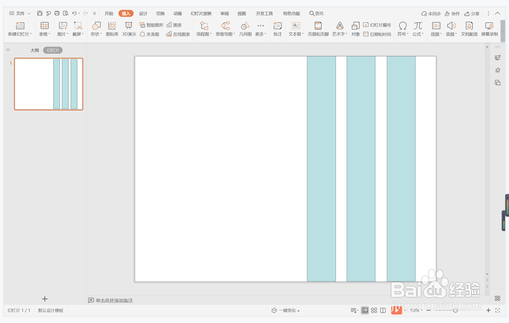The width and height of the screenshot is (509, 323).
Task: Click 单击此处添加备注 notes area
Action: coord(114,300)
